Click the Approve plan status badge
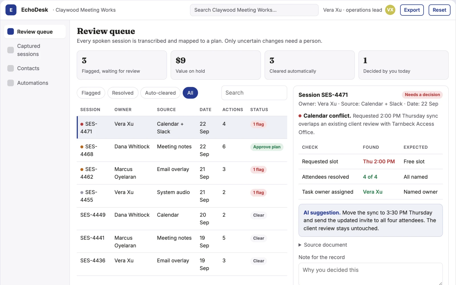This screenshot has width=456, height=285. (267, 147)
